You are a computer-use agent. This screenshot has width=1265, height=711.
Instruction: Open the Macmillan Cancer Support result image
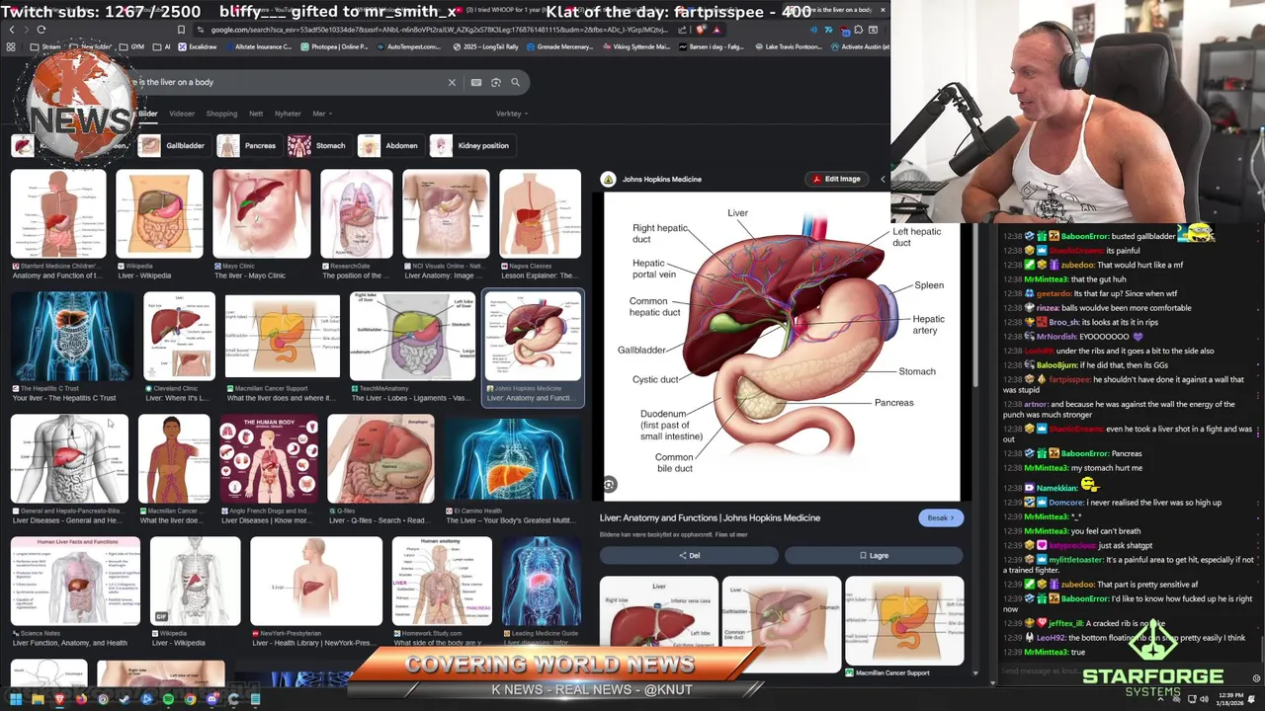283,337
